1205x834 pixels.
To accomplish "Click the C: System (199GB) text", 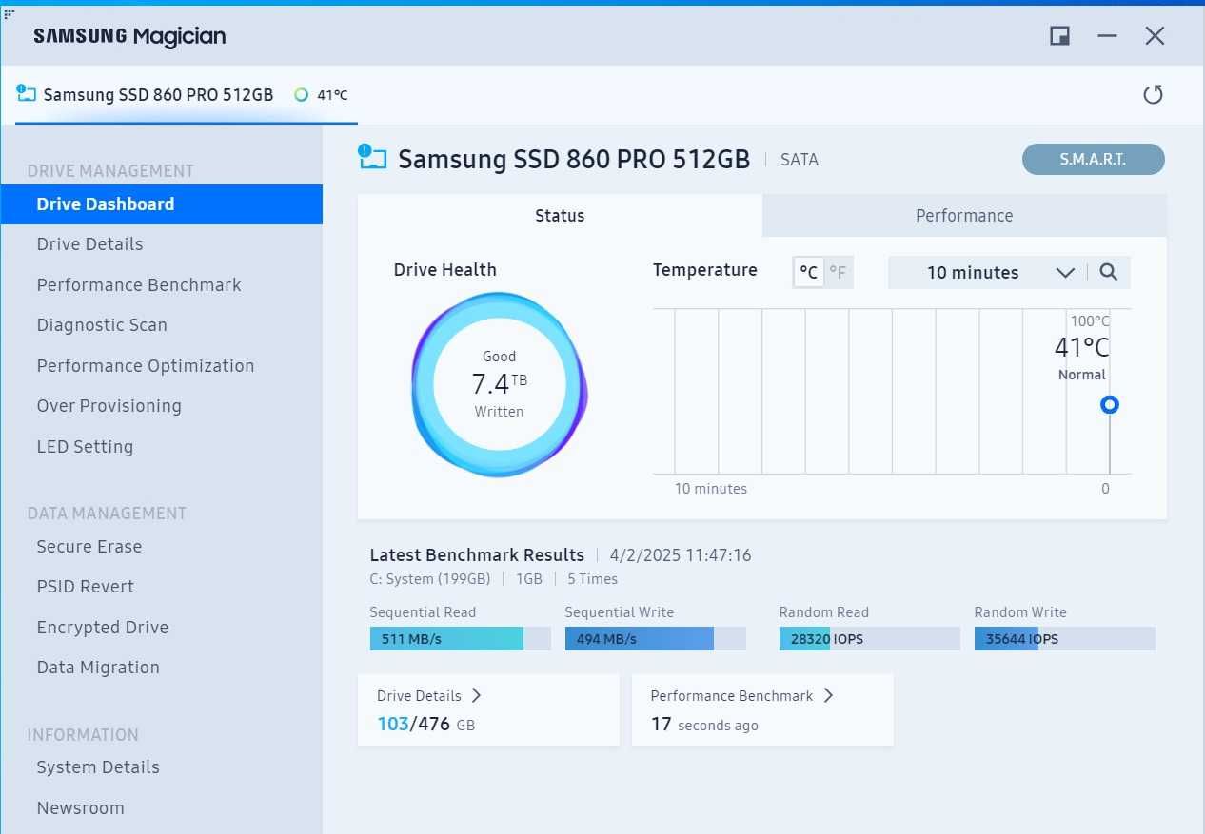I will [x=430, y=579].
